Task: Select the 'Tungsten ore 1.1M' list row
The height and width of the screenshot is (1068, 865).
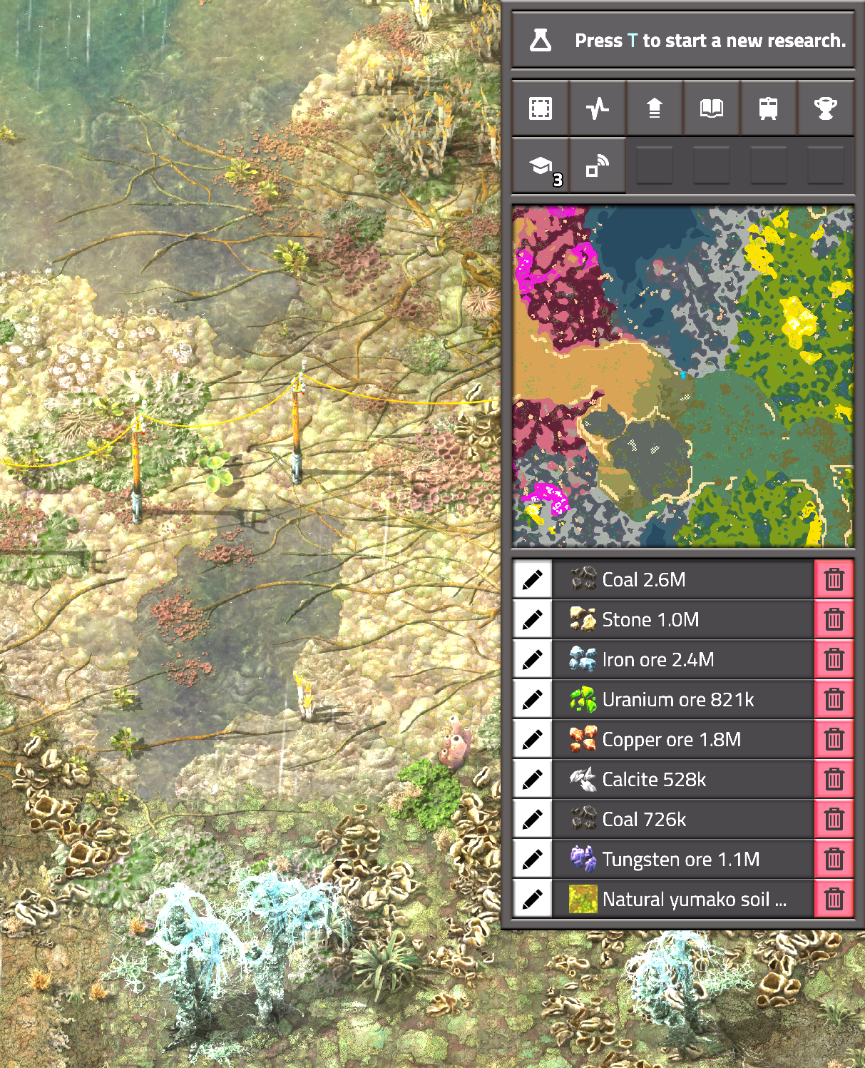Action: 683,859
